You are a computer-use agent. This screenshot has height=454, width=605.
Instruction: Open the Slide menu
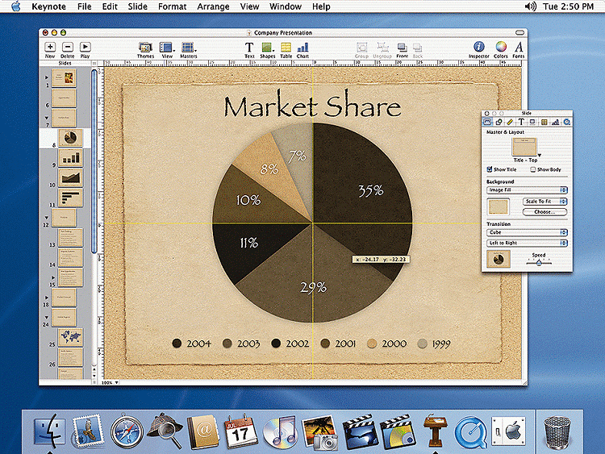point(137,6)
